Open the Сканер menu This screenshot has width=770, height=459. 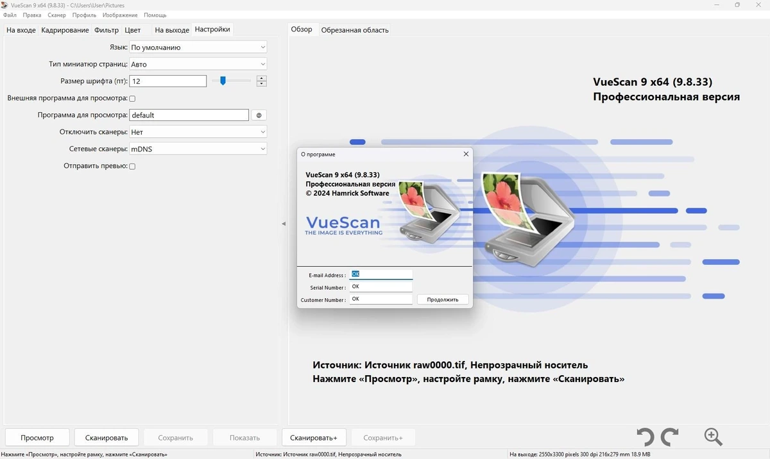tap(56, 15)
